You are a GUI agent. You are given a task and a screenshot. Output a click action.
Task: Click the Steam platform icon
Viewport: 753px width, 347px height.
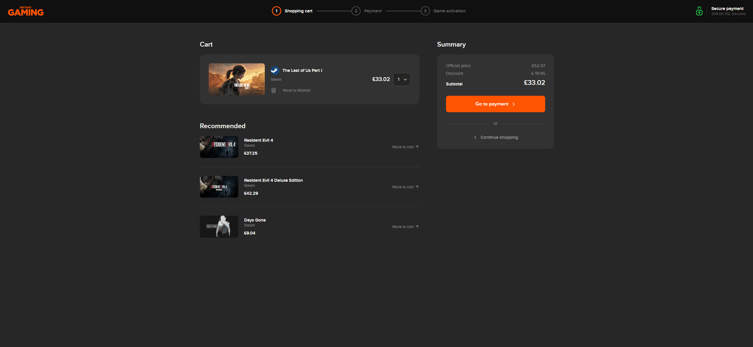click(x=275, y=70)
